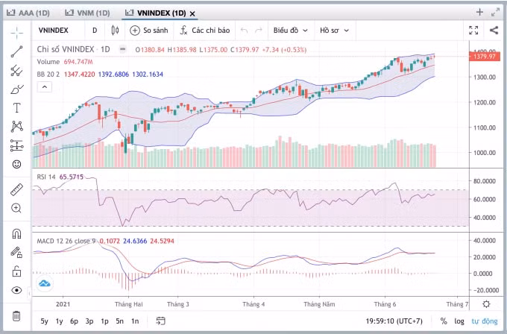Open the Biểu đồ dropdown
This screenshot has height=334, width=507.
(290, 31)
